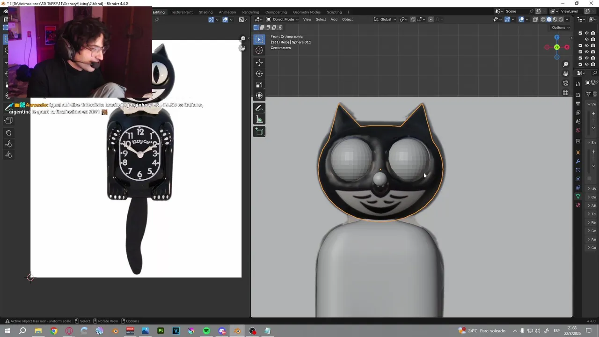Expand the Remesh panel

point(592,222)
